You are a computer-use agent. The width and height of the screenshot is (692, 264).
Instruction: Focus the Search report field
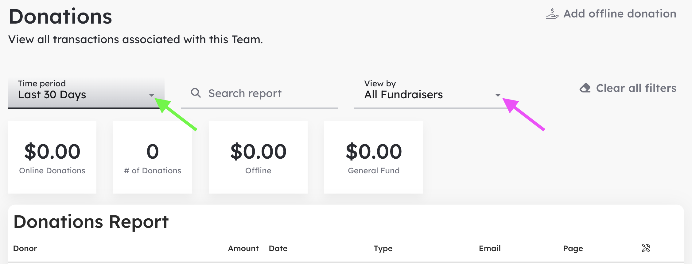259,93
